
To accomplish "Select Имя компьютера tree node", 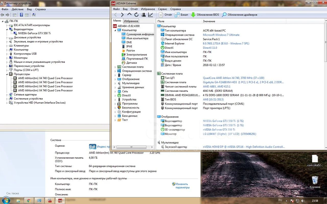I will (x=137, y=38).
